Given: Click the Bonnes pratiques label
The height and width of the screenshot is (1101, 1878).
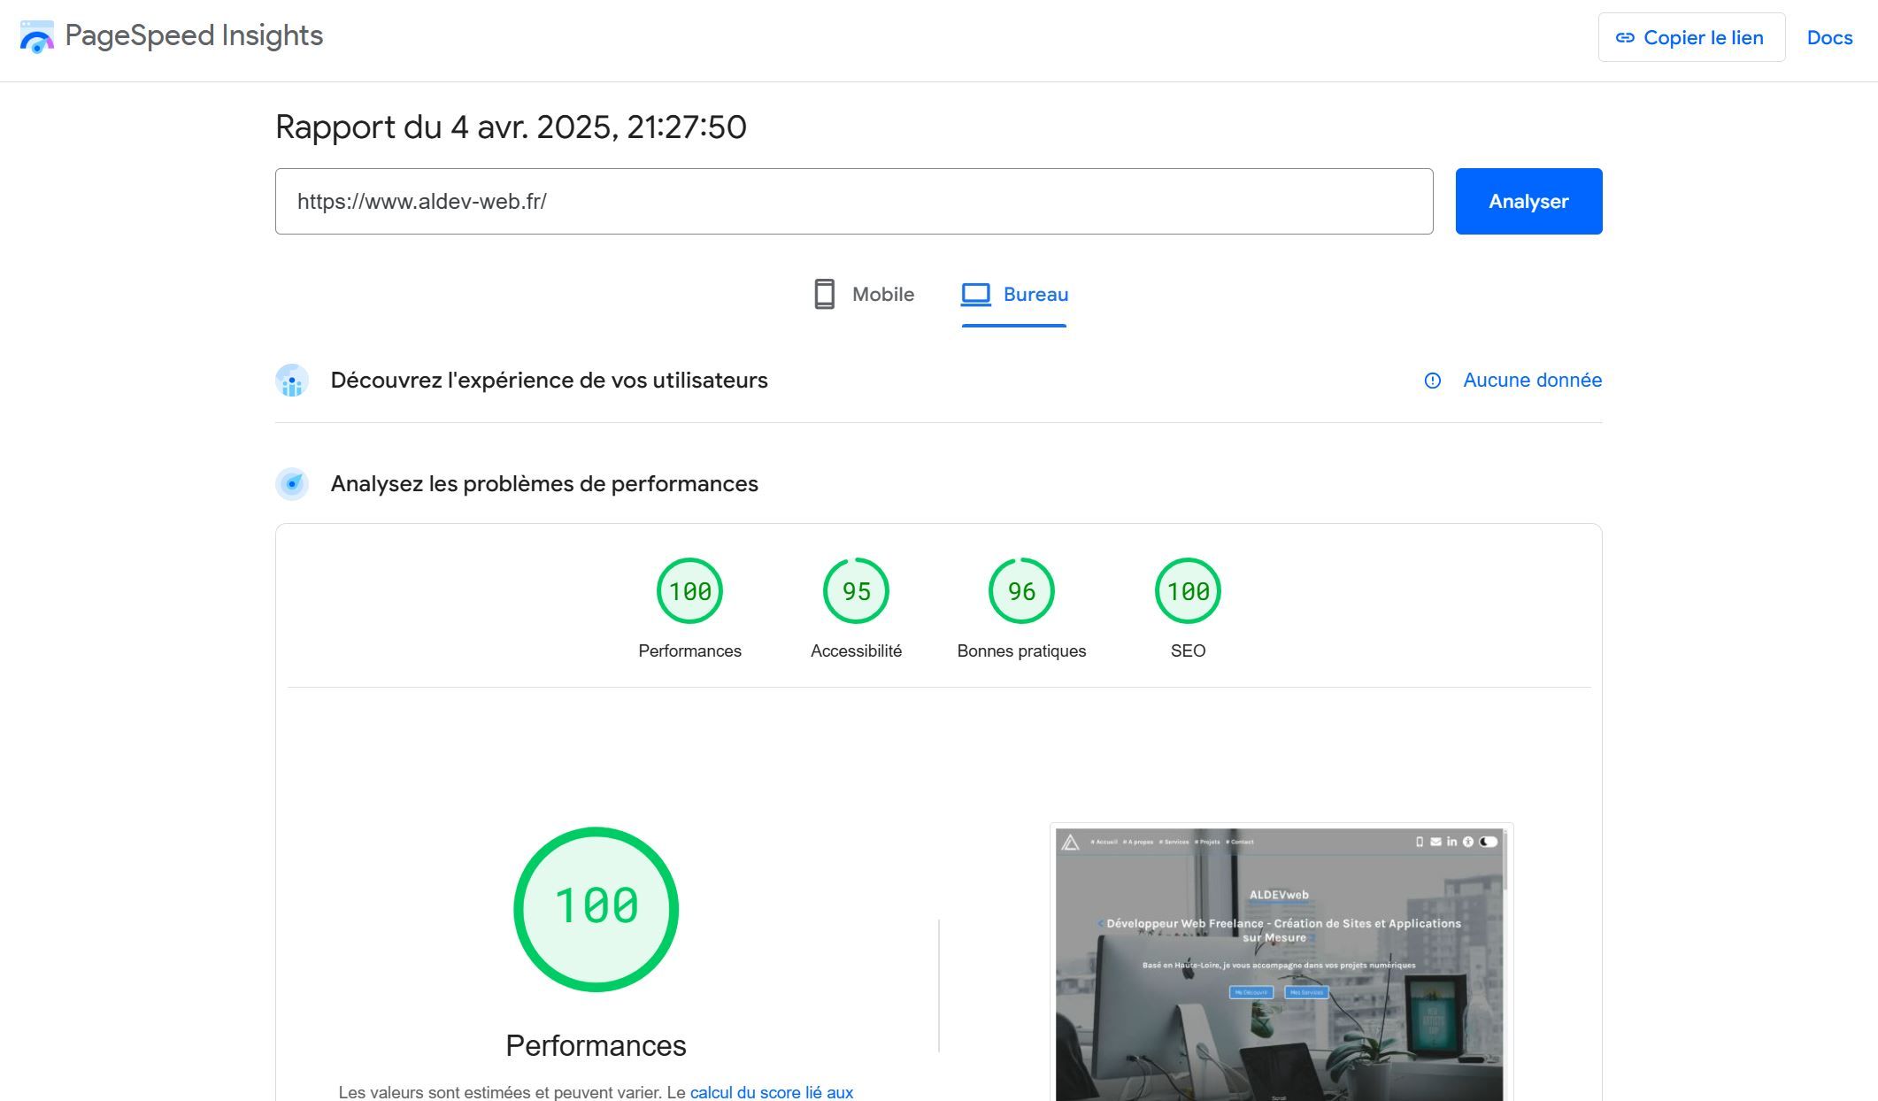Looking at the screenshot, I should coord(1021,651).
